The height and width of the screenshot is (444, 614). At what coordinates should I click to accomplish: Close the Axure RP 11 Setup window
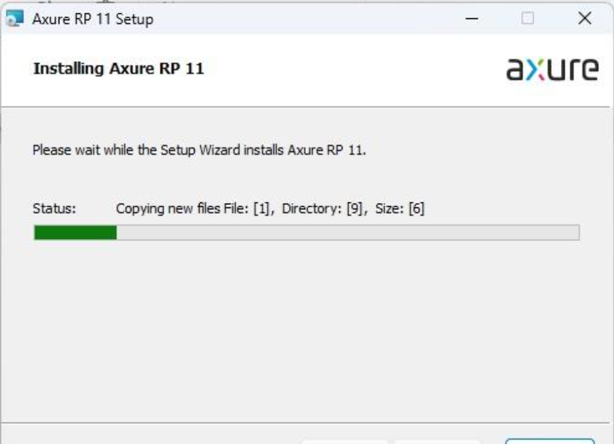pyautogui.click(x=585, y=19)
